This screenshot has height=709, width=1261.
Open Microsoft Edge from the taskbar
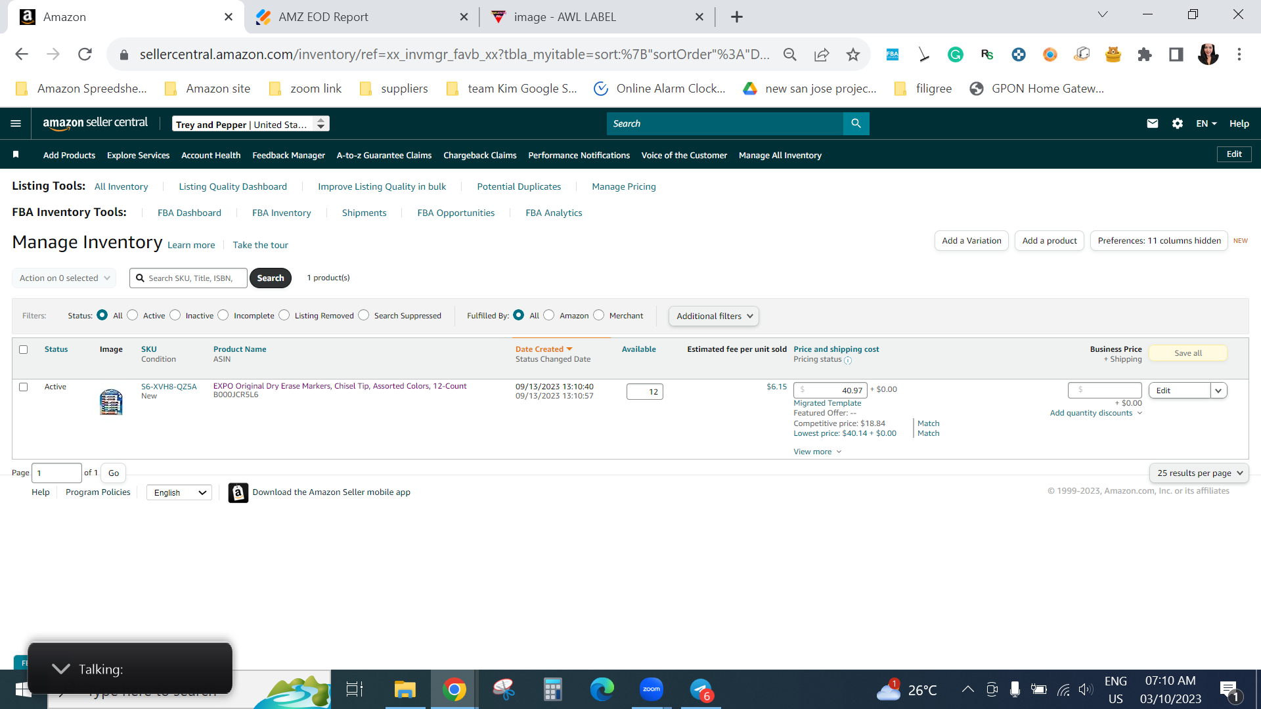tap(602, 689)
